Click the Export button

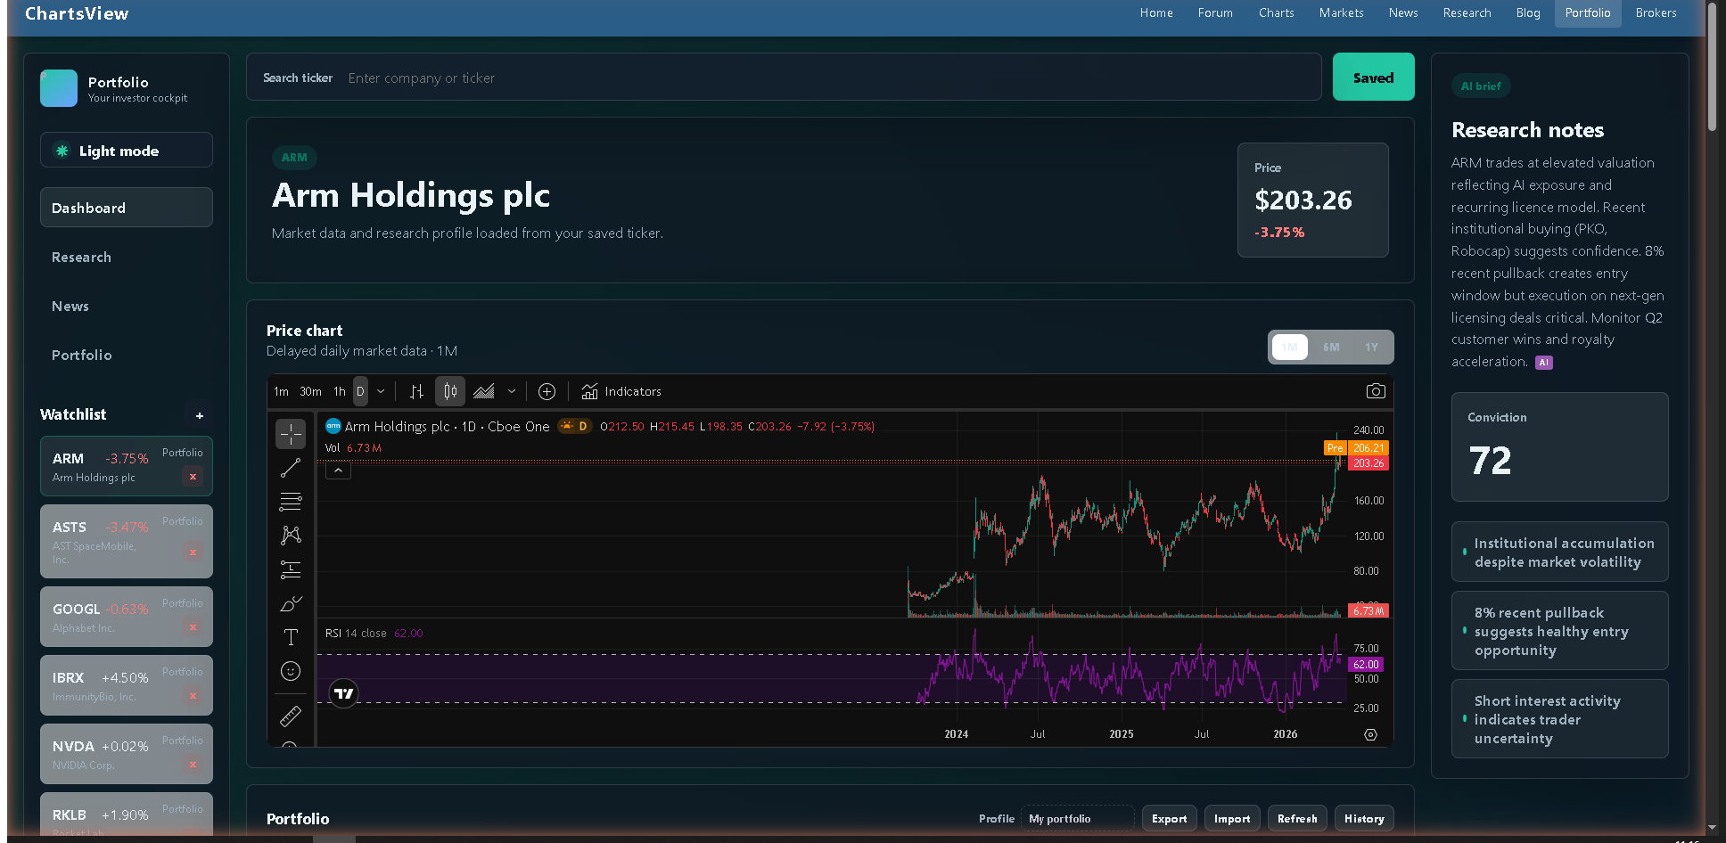(1169, 819)
